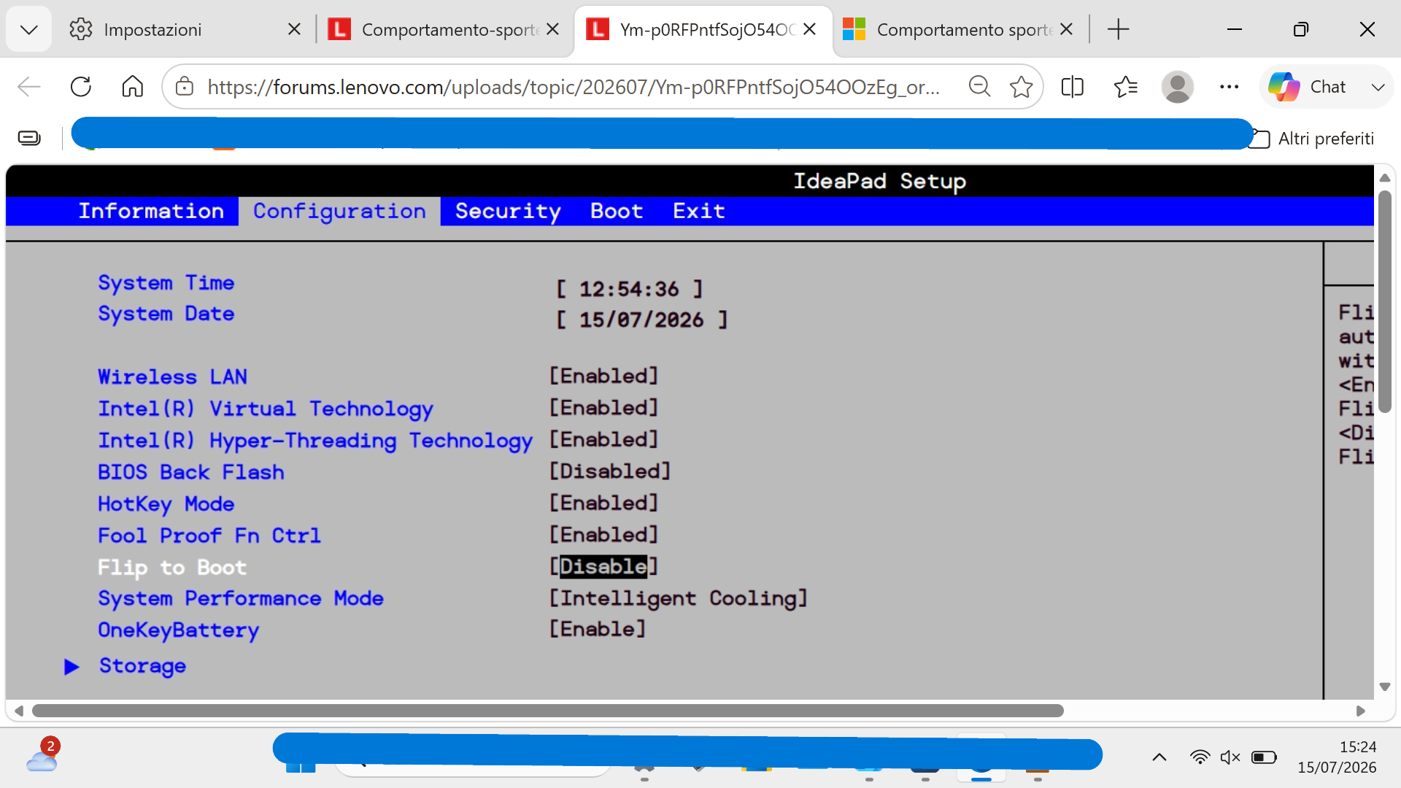Open the tab actions menu chevron
This screenshot has width=1401, height=788.
(29, 29)
